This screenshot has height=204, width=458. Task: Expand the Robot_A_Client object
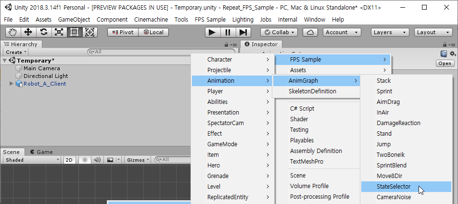coord(12,84)
